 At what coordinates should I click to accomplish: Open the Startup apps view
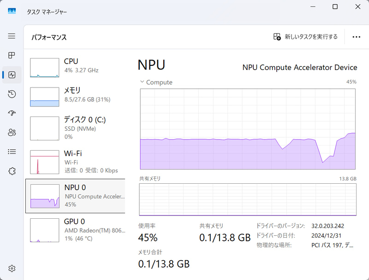pyautogui.click(x=12, y=113)
